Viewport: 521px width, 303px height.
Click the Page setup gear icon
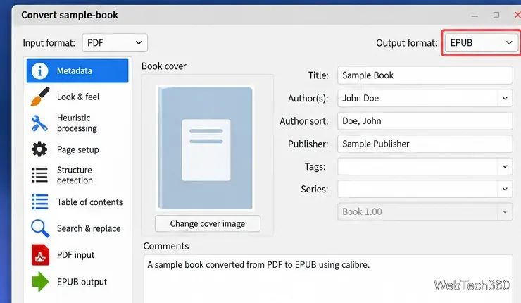pos(39,149)
